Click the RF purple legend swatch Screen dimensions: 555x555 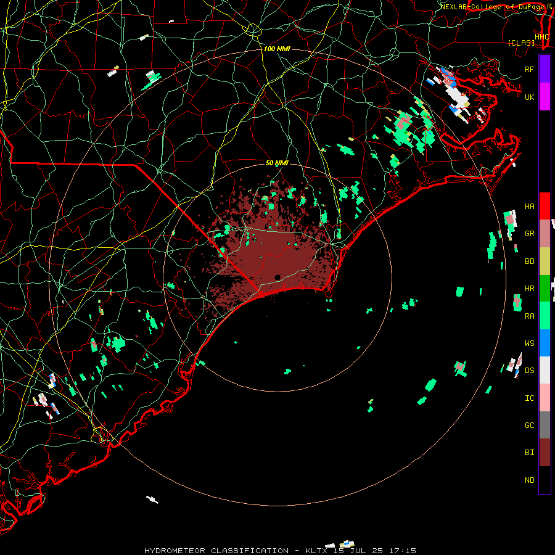tap(545, 69)
